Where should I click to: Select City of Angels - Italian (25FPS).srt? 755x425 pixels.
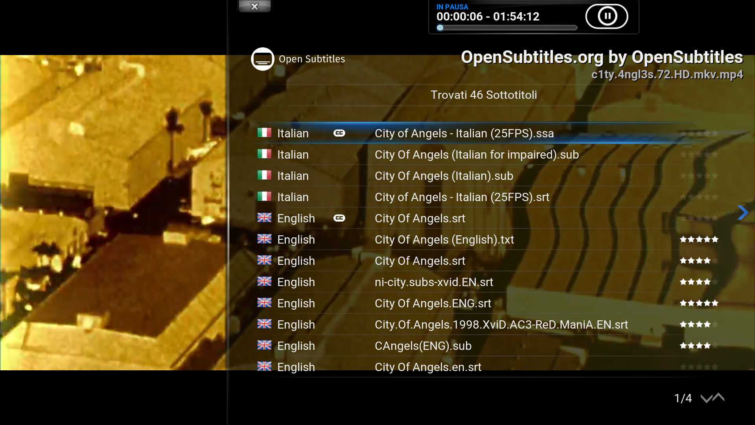[488, 197]
